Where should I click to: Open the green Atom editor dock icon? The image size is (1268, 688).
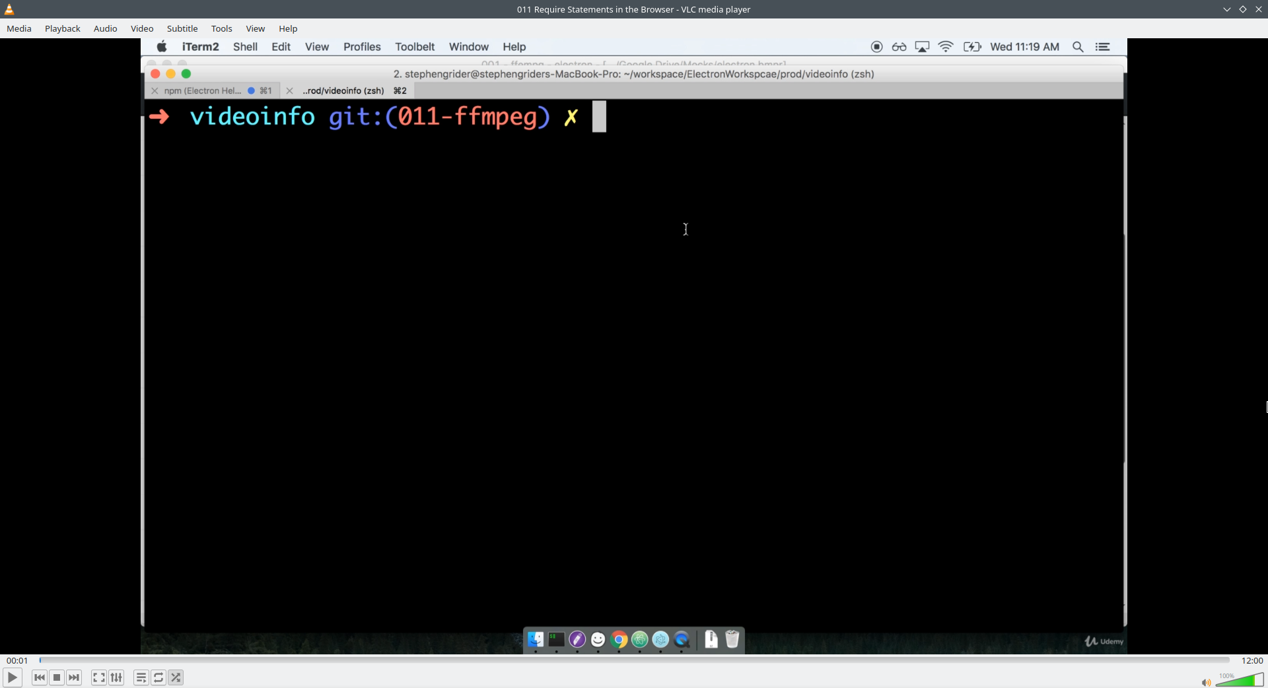point(640,639)
